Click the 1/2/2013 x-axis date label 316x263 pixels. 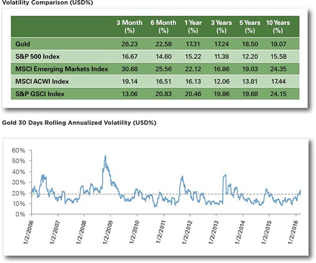click(214, 232)
